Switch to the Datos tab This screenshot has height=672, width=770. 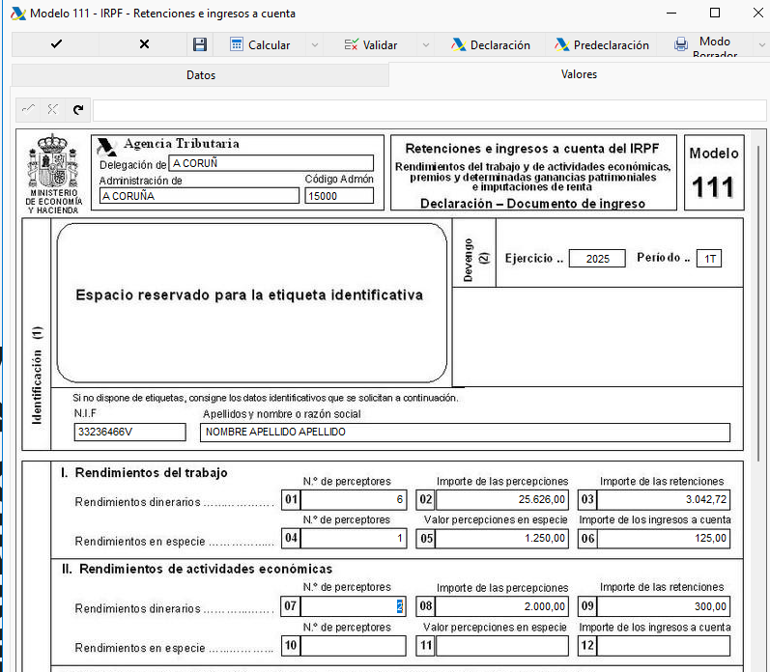tap(200, 74)
